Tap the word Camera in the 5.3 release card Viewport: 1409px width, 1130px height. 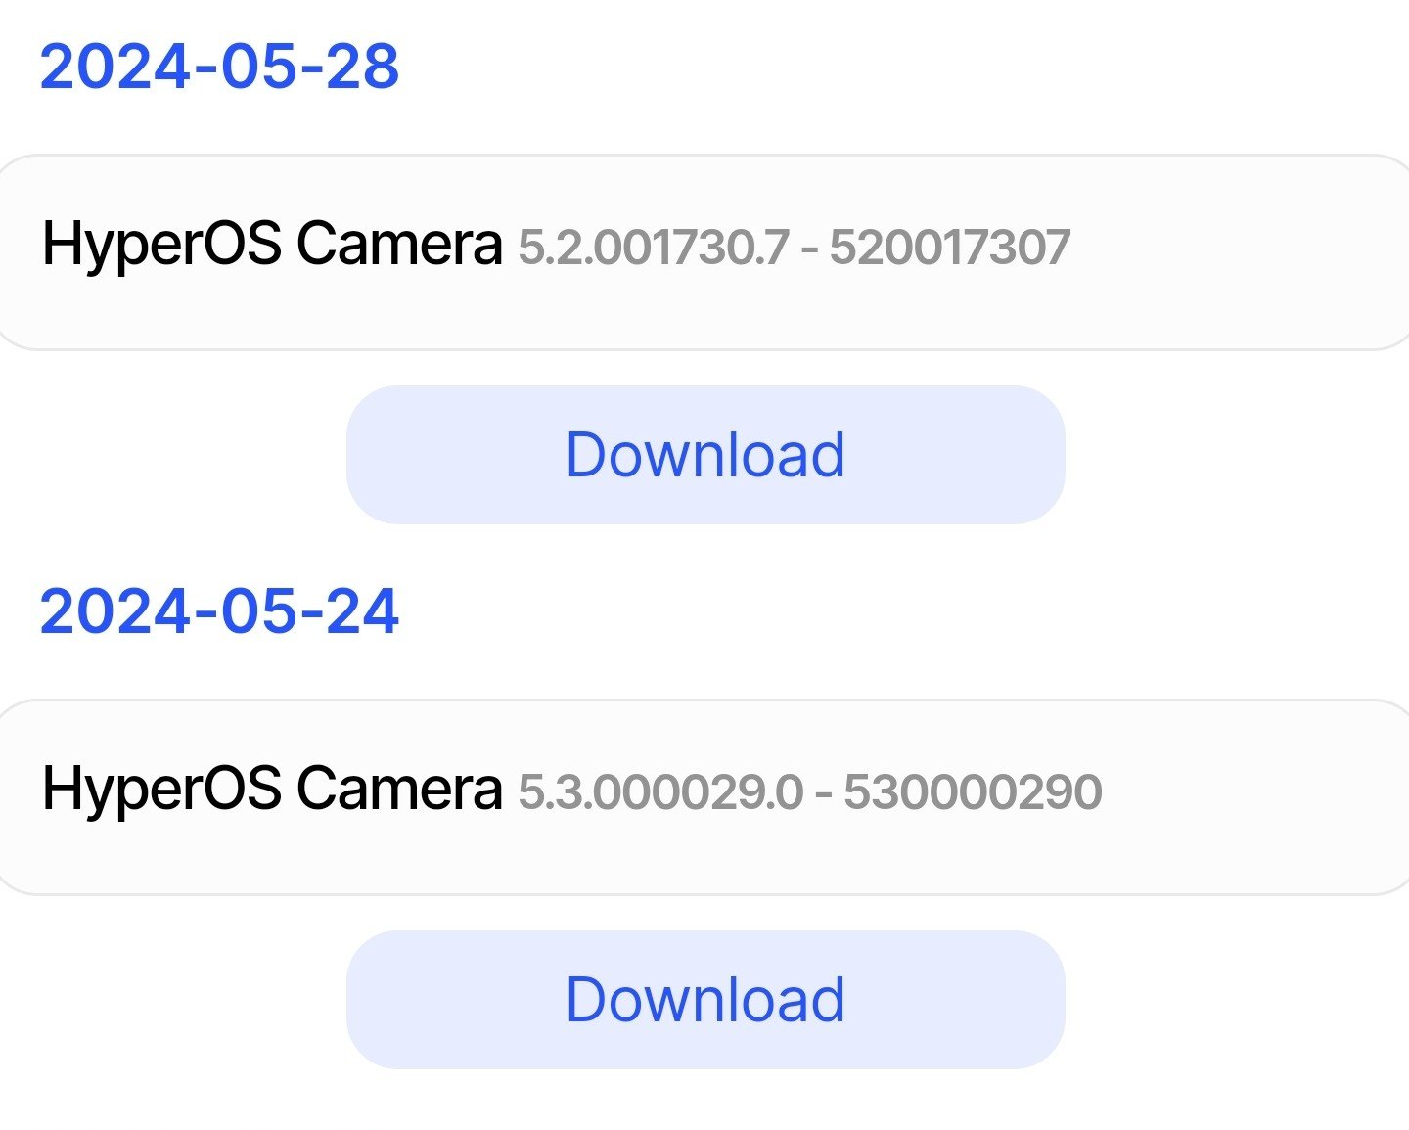(x=398, y=789)
